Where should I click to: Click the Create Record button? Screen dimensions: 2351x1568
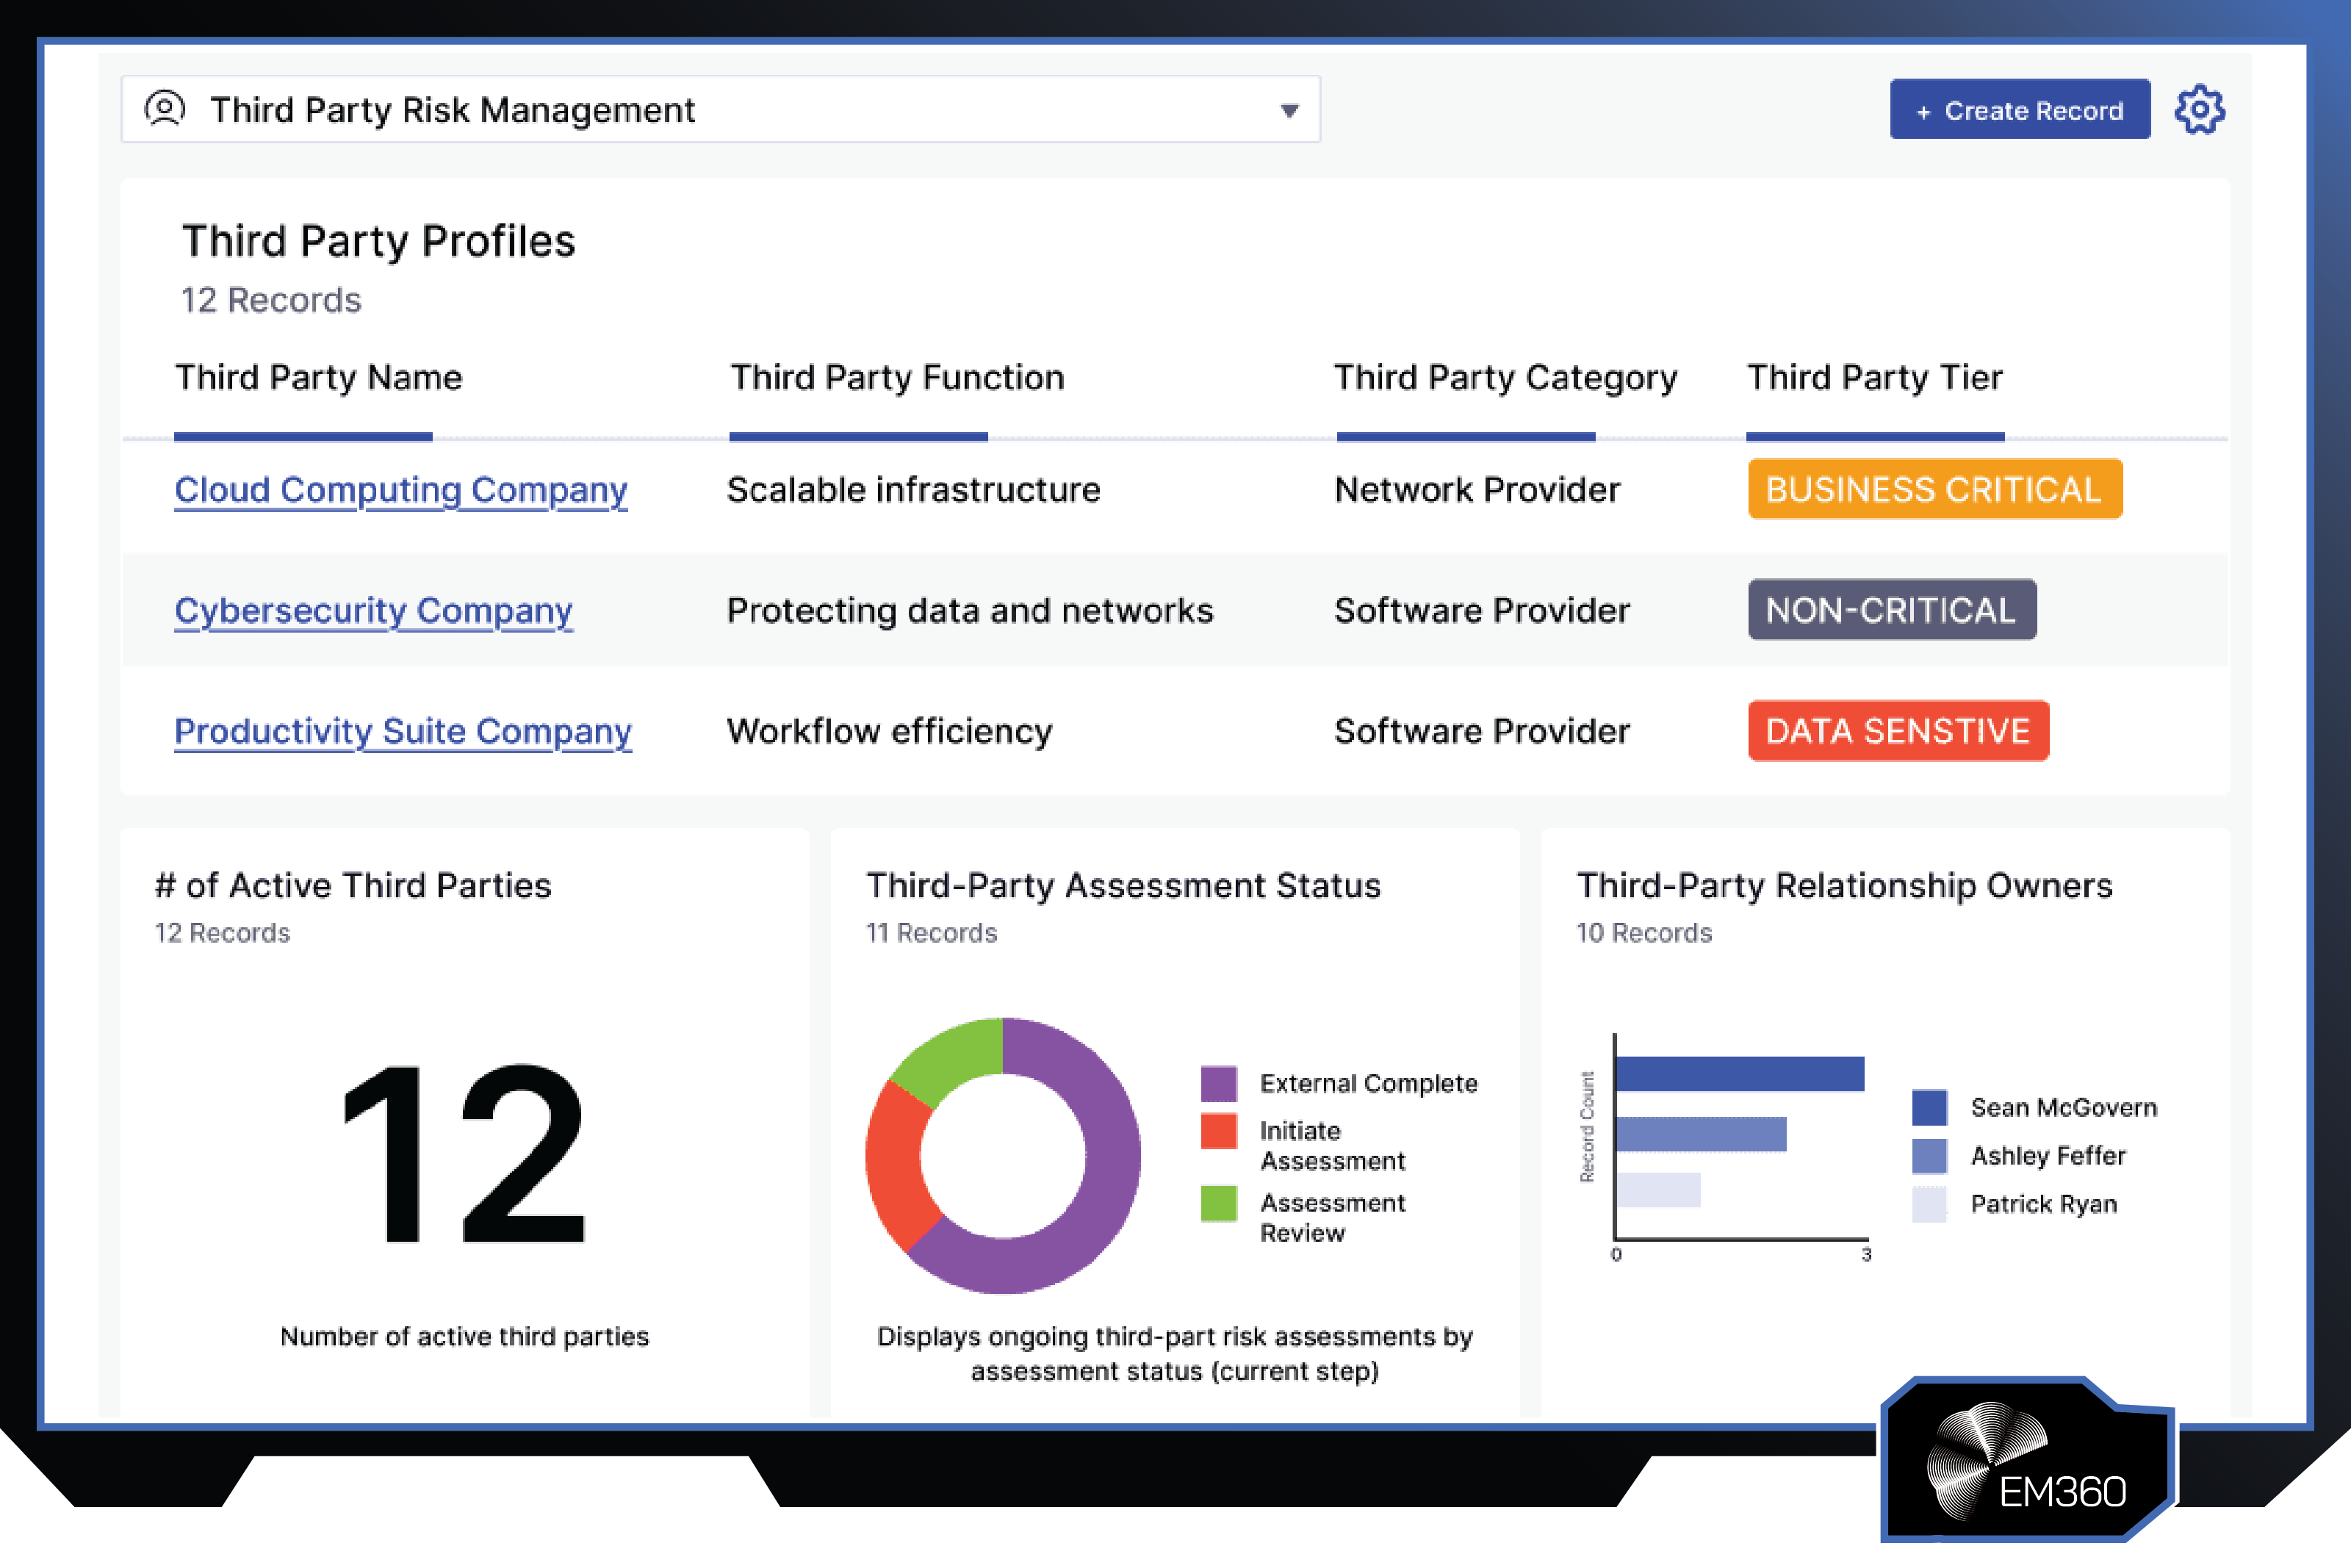[x=2019, y=109]
